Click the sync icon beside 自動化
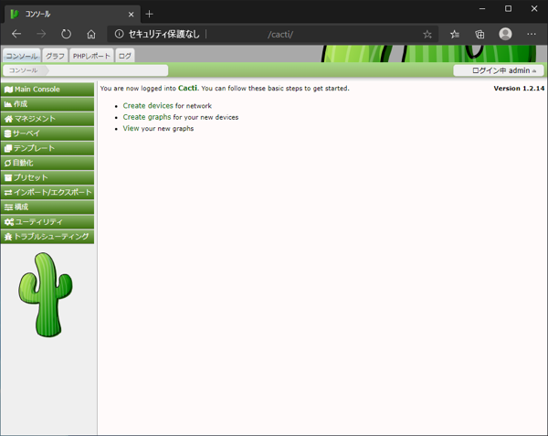The image size is (548, 436). pos(7,163)
